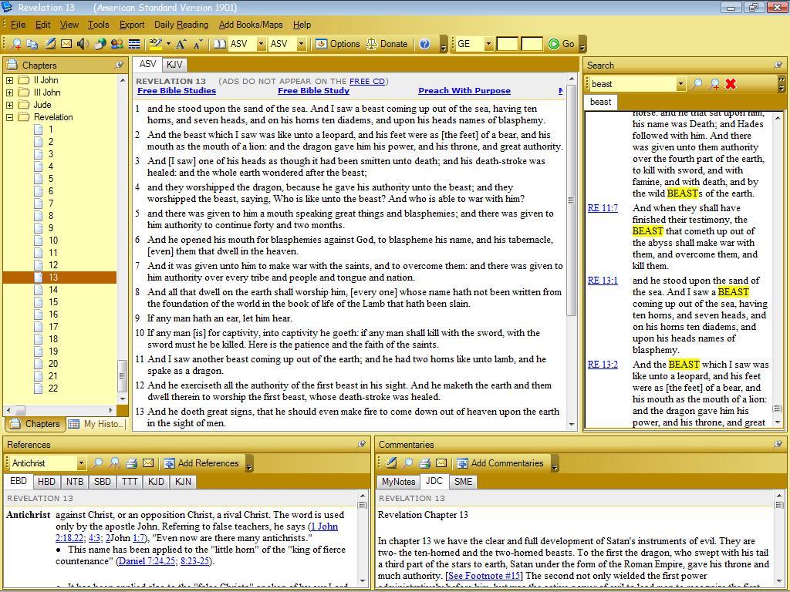Pin the References panel with pushpin icon
Screen dimensions: 790x592
tap(362, 444)
